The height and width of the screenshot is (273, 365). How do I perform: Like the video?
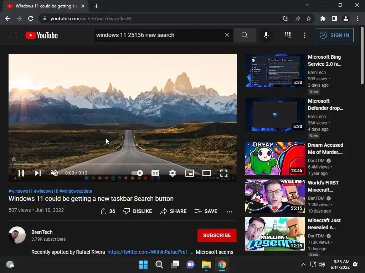click(x=107, y=211)
